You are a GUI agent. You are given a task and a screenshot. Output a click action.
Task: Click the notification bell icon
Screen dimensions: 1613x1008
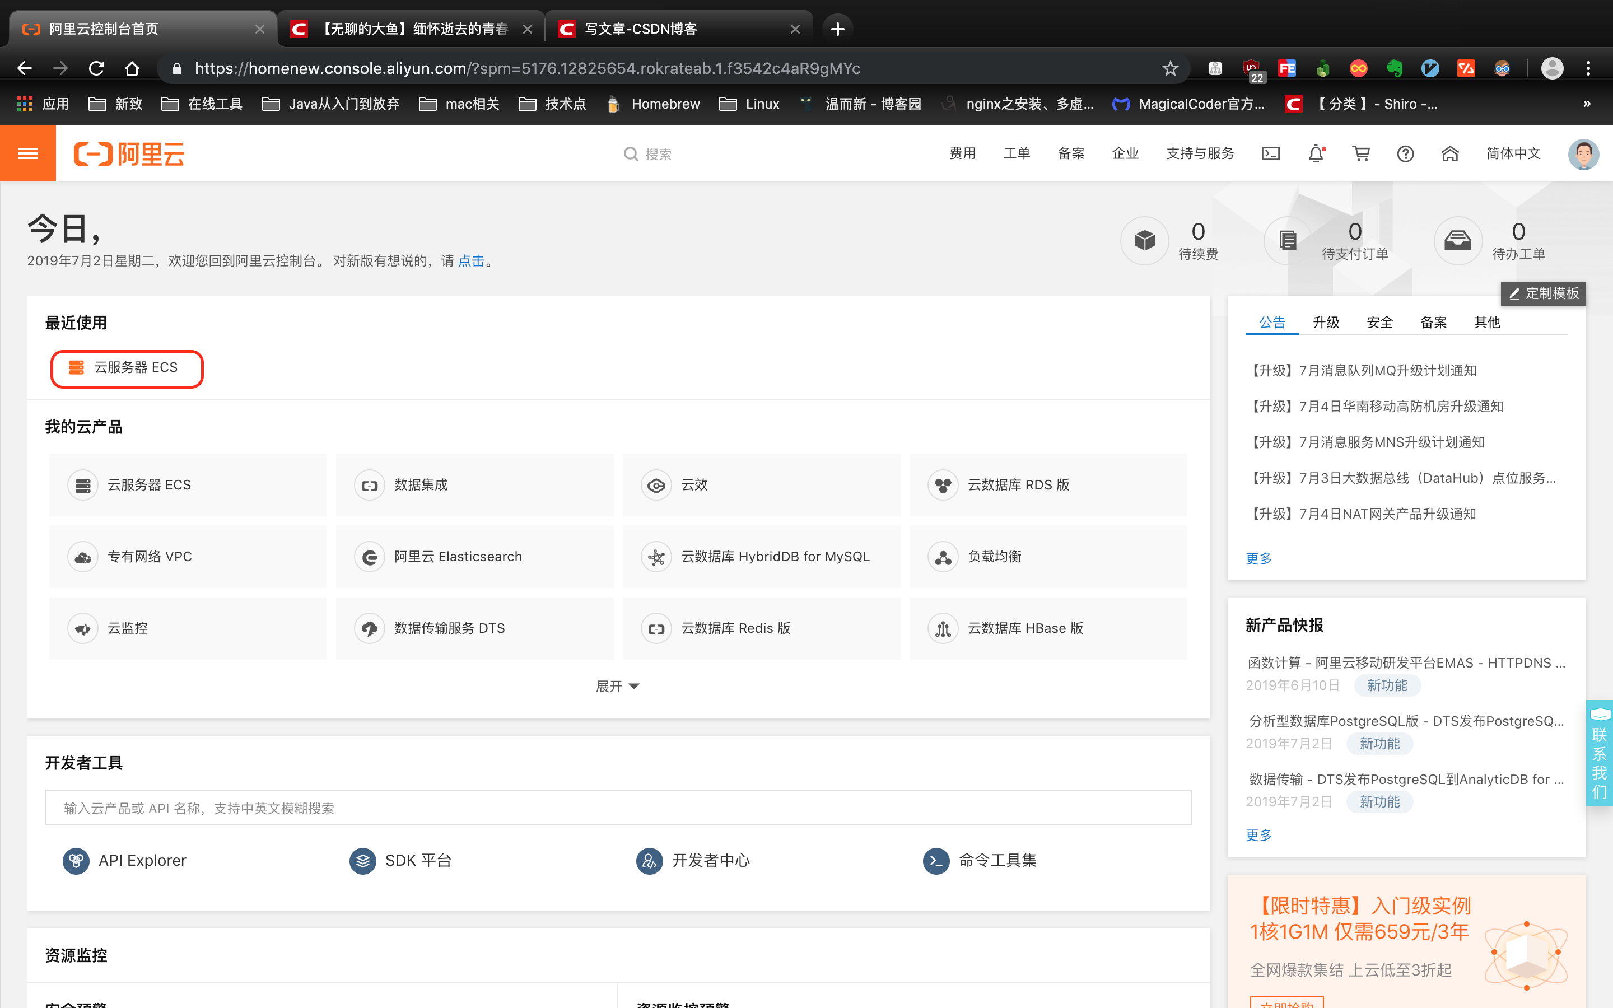pos(1316,153)
